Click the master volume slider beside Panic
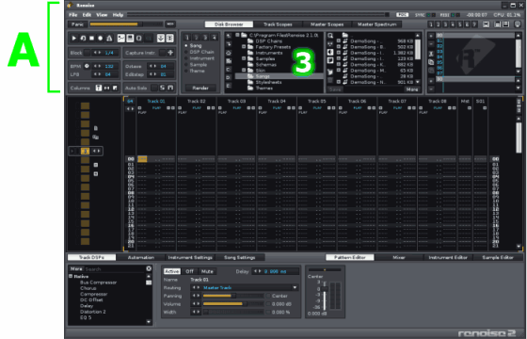Image resolution: width=527 pixels, height=339 pixels. point(126,24)
